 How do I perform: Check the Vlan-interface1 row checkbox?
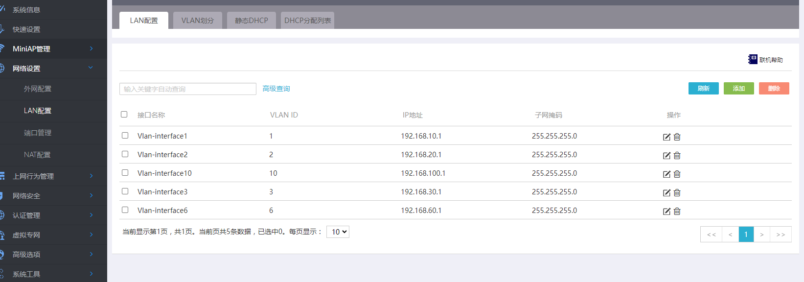click(125, 136)
